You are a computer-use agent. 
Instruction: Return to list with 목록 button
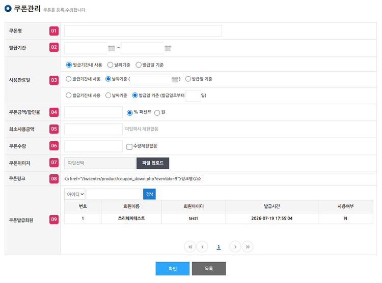coord(209,268)
